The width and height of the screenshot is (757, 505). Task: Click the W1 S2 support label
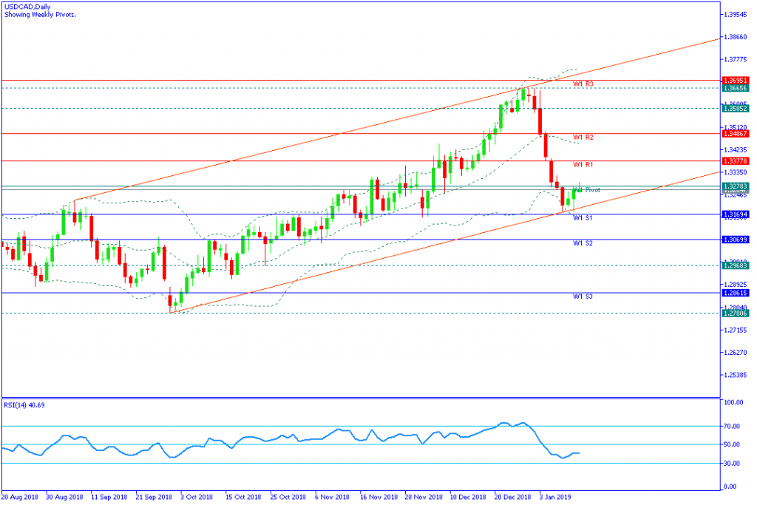(583, 243)
